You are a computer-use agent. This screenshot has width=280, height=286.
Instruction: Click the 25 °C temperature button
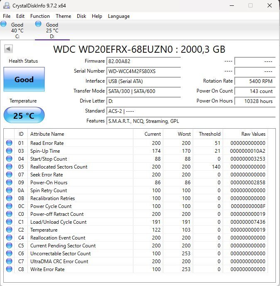pos(24,115)
